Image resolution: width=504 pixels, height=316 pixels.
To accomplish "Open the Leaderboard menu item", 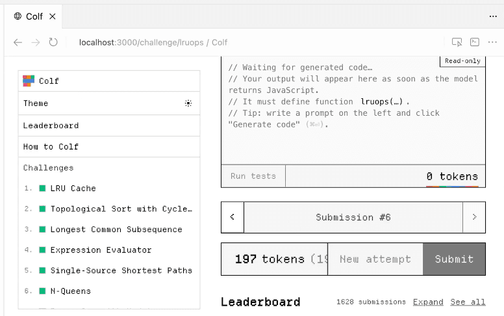I will [51, 125].
